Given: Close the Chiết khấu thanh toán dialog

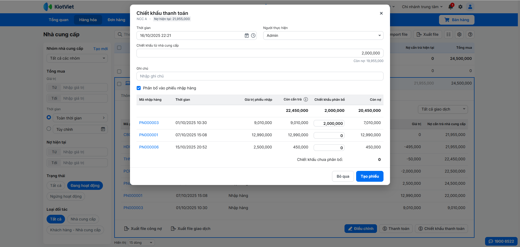Looking at the screenshot, I should pyautogui.click(x=381, y=13).
